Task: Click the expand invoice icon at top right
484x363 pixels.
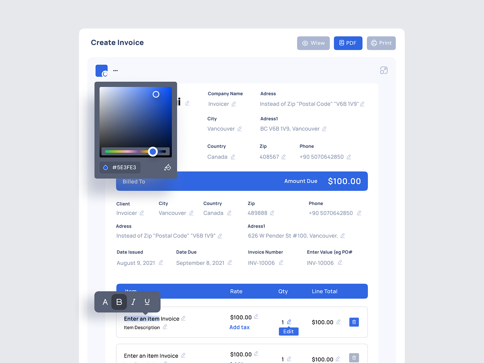Action: [384, 70]
